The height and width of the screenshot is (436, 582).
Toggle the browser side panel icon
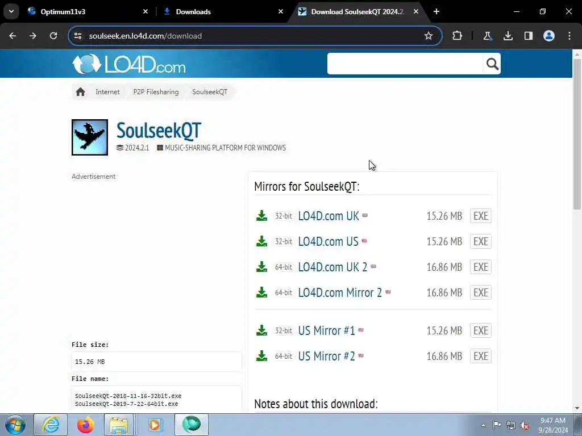click(x=528, y=36)
